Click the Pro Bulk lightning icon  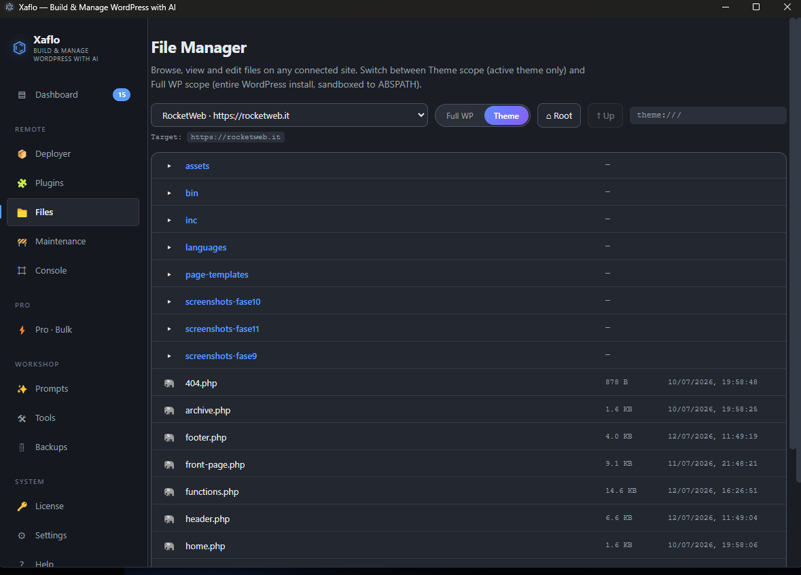(22, 330)
